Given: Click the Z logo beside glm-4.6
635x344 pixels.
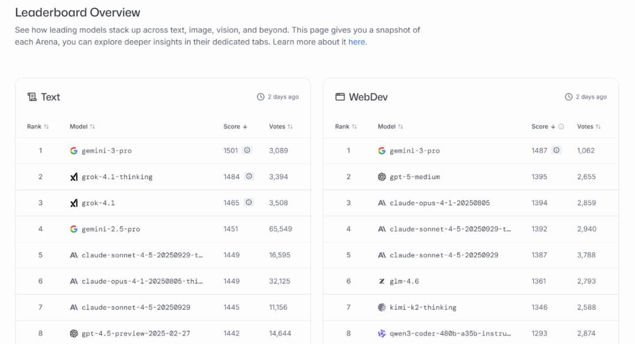Looking at the screenshot, I should 382,281.
